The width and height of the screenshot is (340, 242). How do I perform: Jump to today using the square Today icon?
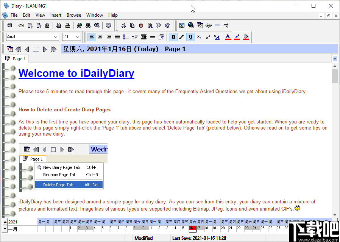coord(36,49)
